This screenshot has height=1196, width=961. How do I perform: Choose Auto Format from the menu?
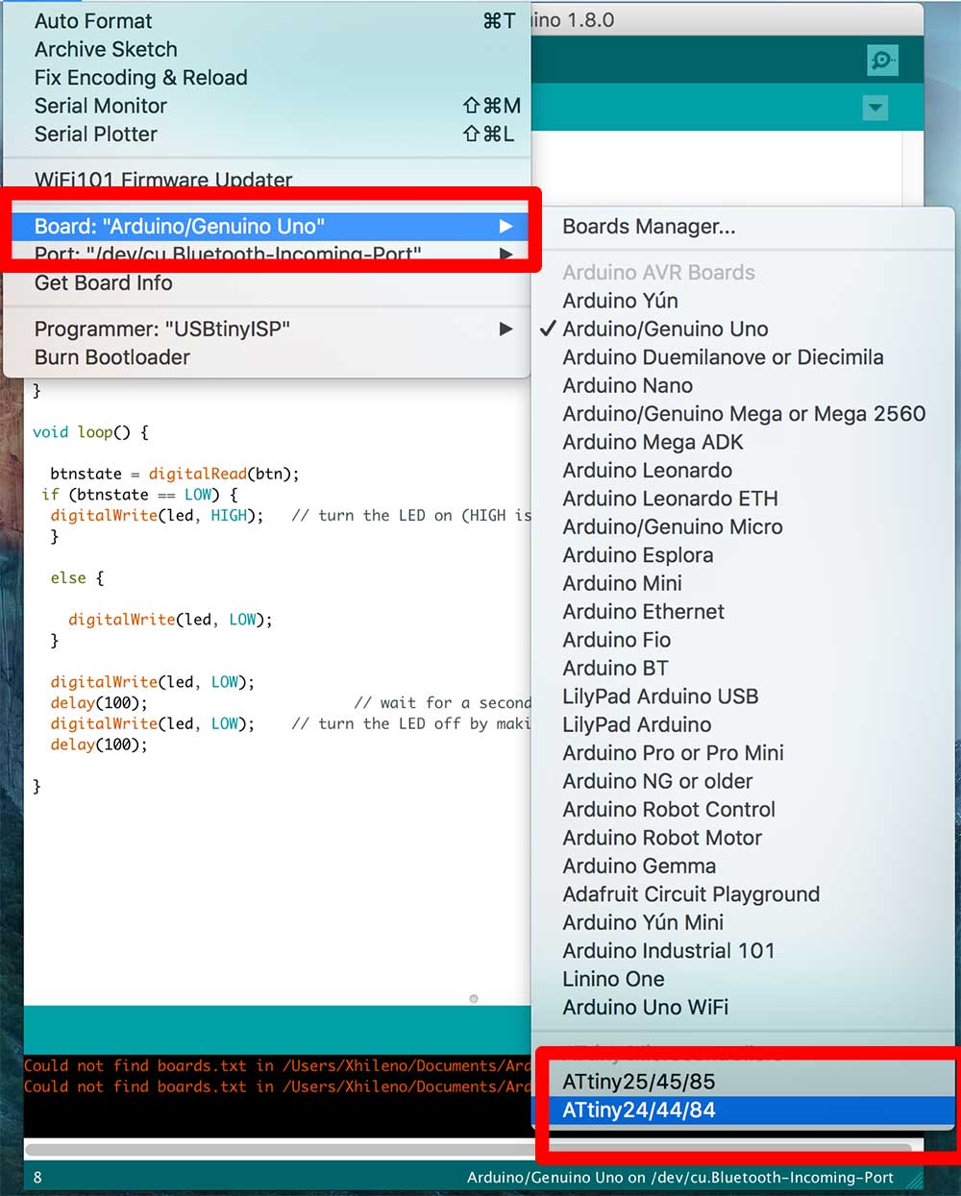(x=267, y=21)
